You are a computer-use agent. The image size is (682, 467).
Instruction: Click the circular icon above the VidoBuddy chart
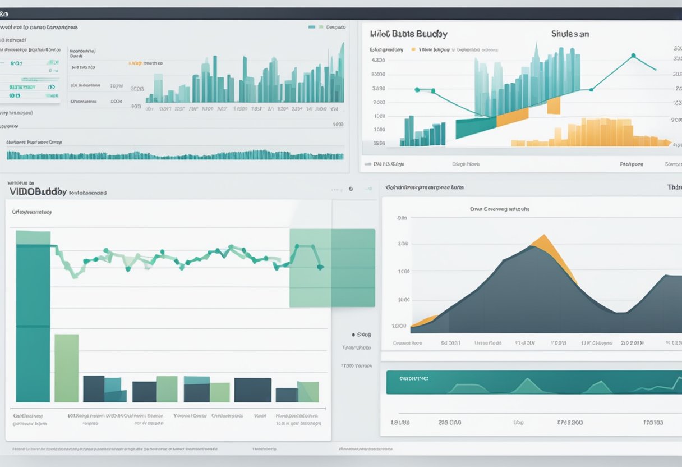coord(351,189)
